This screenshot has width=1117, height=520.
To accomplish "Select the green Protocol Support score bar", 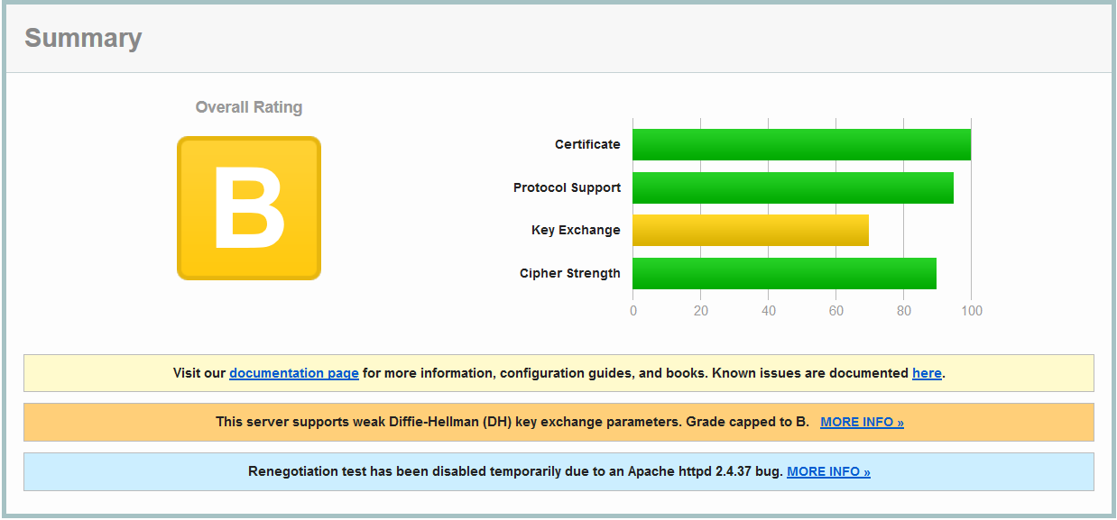I will tap(793, 187).
